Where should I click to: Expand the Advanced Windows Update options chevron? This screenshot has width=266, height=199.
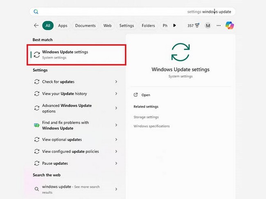point(116,108)
